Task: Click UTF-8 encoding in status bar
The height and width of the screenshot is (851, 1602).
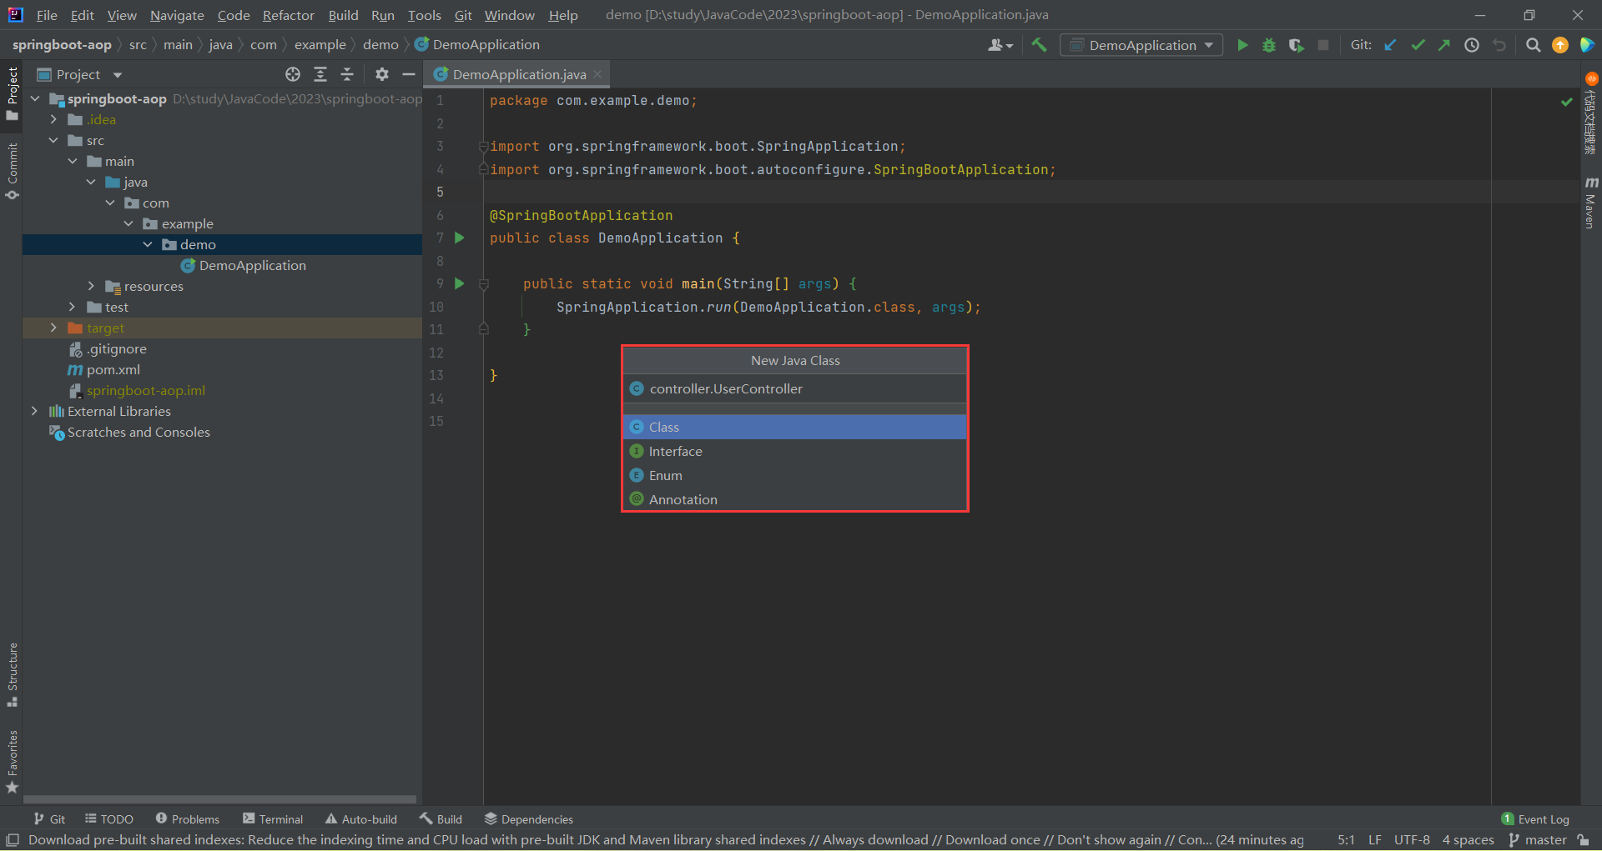Action: (1412, 840)
